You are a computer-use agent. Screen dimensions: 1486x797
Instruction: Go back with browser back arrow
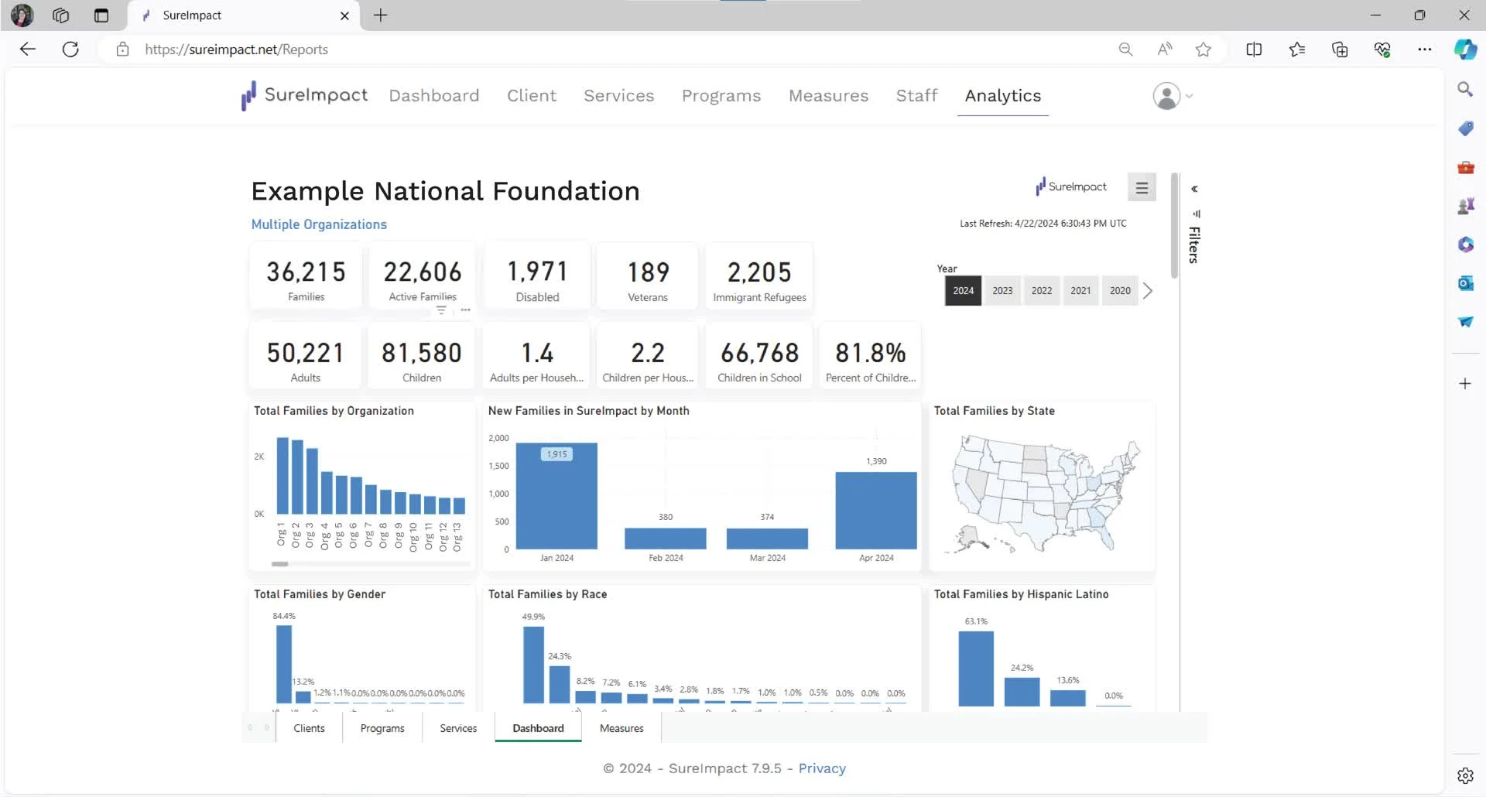pyautogui.click(x=28, y=50)
